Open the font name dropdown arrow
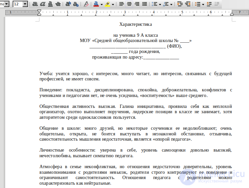The image size is (249, 188). click(7, 4)
